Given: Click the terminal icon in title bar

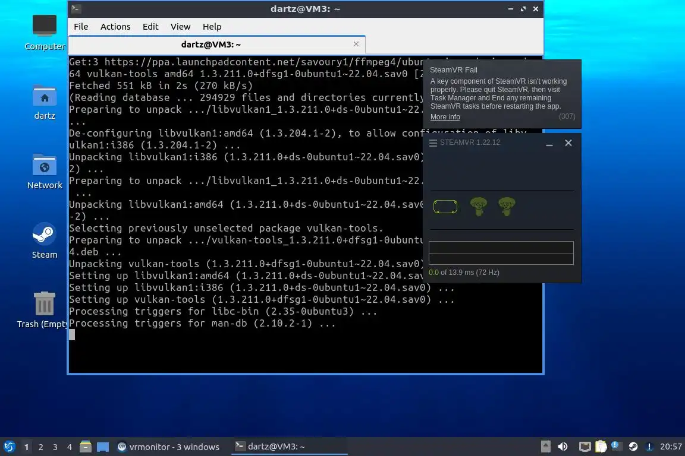Looking at the screenshot, I should click(x=76, y=8).
